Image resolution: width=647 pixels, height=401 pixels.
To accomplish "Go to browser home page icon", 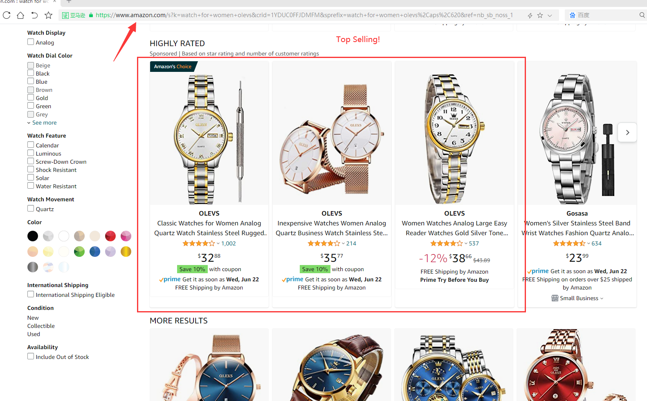I will tap(20, 16).
